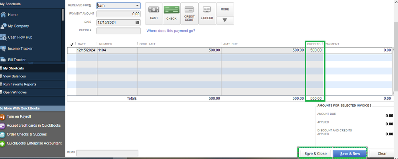Expand the Received From customer dropdown
Screen dimensions: 398x159
coord(137,6)
